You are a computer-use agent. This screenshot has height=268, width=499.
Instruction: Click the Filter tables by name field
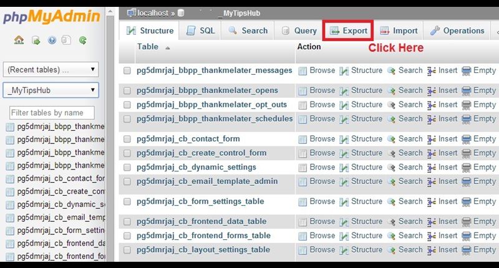click(52, 113)
